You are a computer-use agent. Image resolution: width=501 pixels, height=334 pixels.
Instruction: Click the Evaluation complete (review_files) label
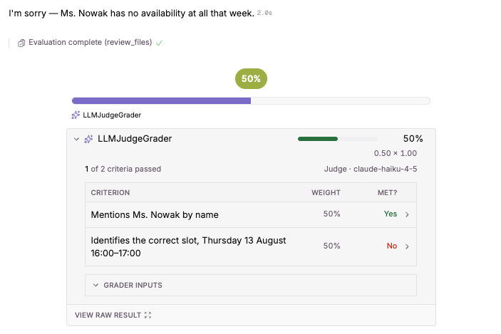pos(90,42)
